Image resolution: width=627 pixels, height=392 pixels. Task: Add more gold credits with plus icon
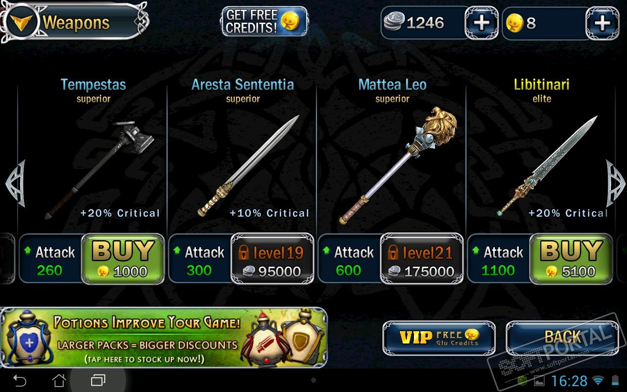pos(602,23)
